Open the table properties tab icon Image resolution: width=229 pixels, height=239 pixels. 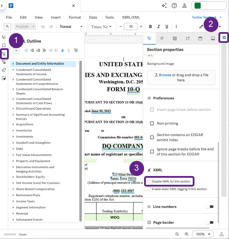tap(175, 38)
